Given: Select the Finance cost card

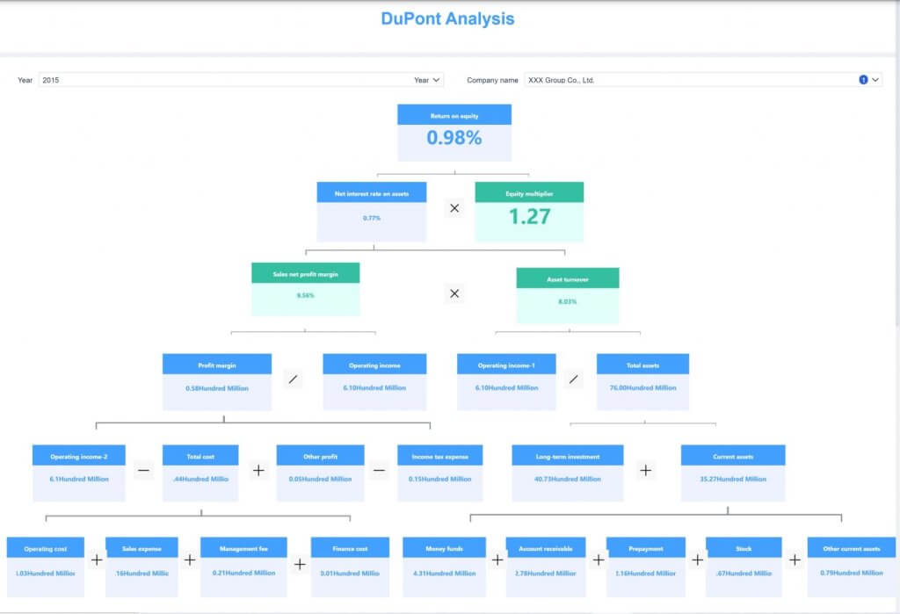Looking at the screenshot, I should click(x=350, y=567).
